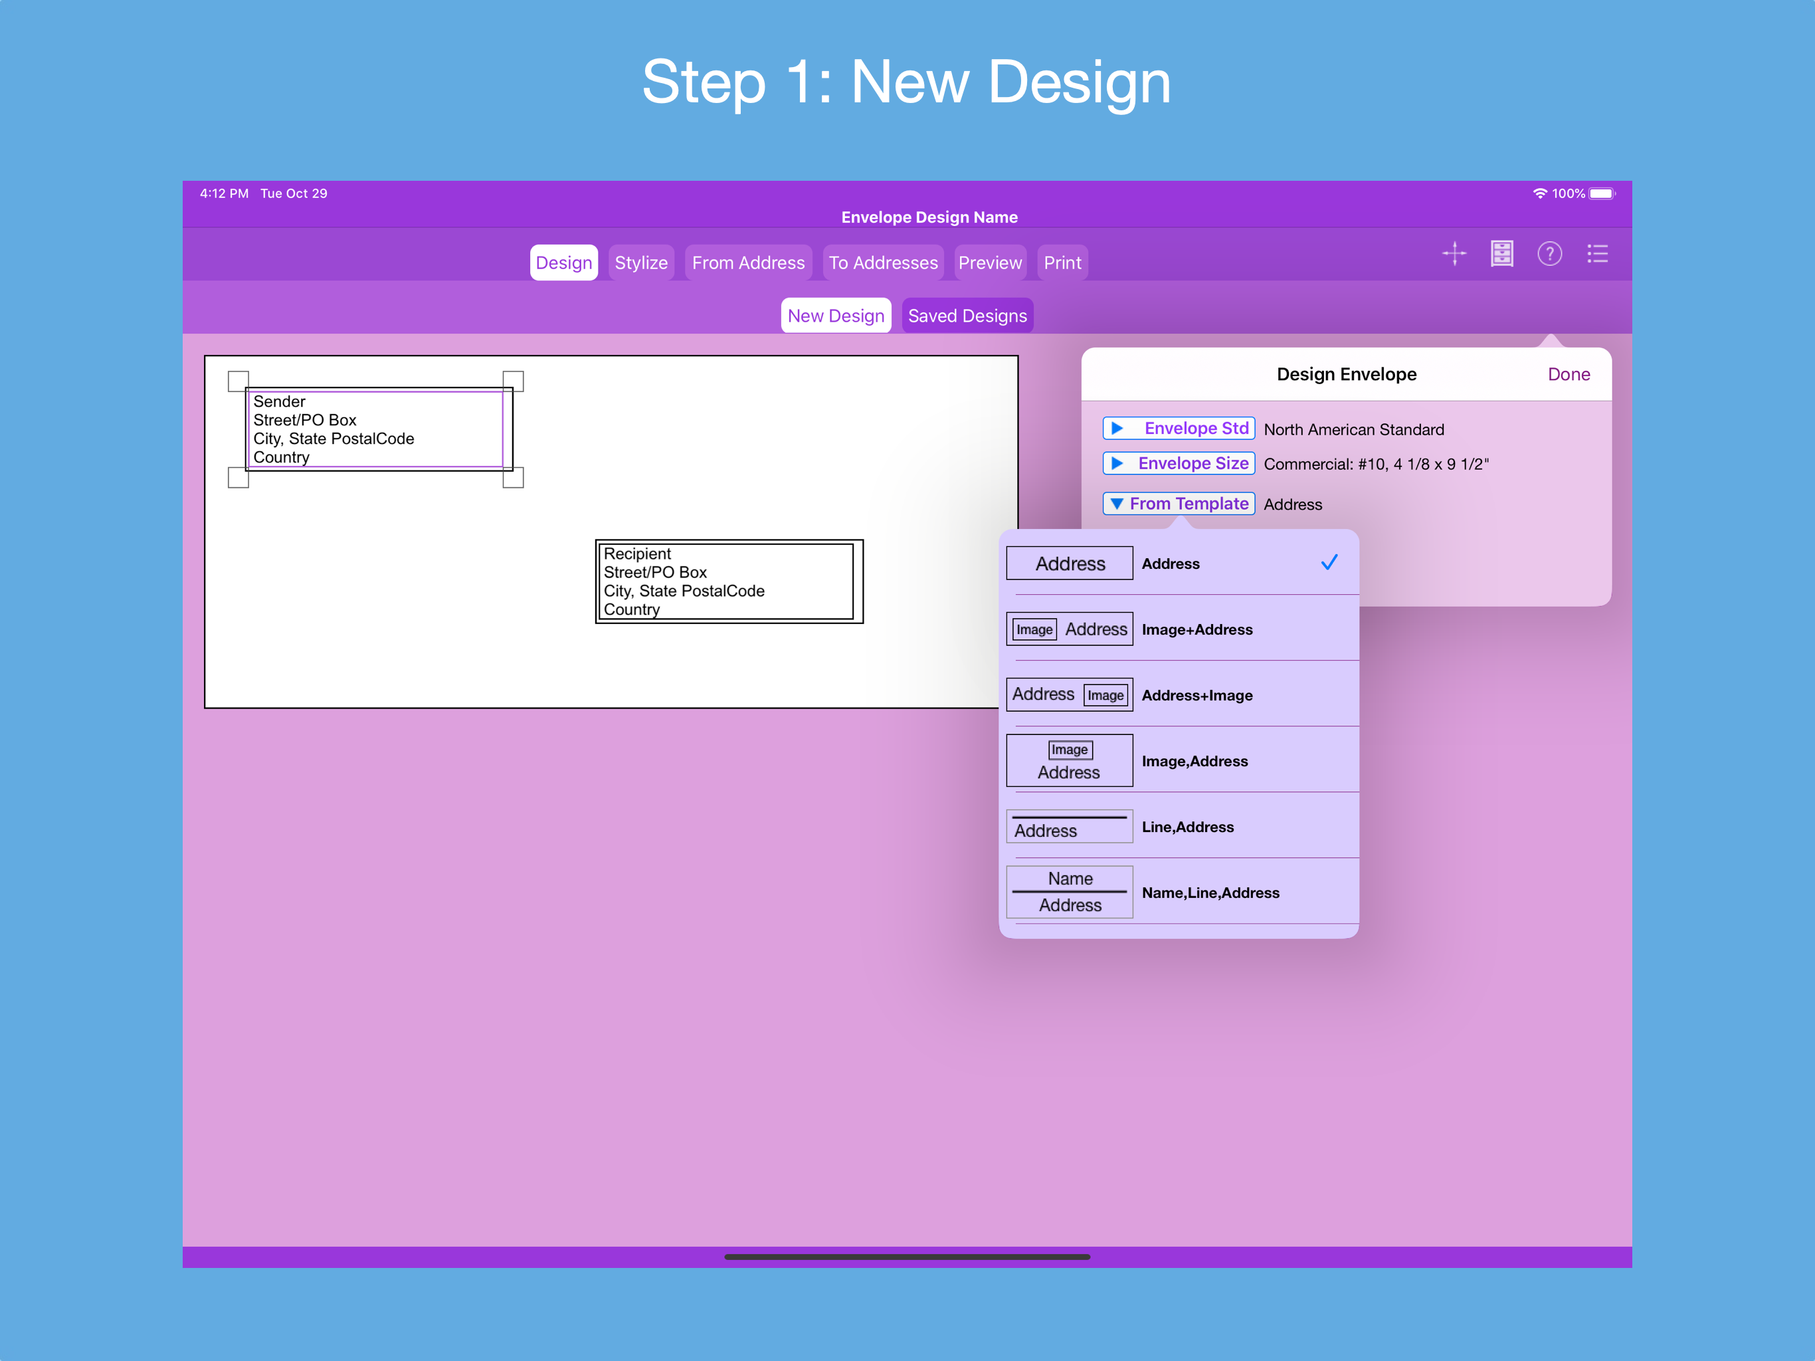Switch to the Stylize tab
Viewport: 1815px width, 1361px height.
641,262
